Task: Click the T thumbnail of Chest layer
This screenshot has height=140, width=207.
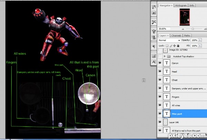Action: point(167,80)
